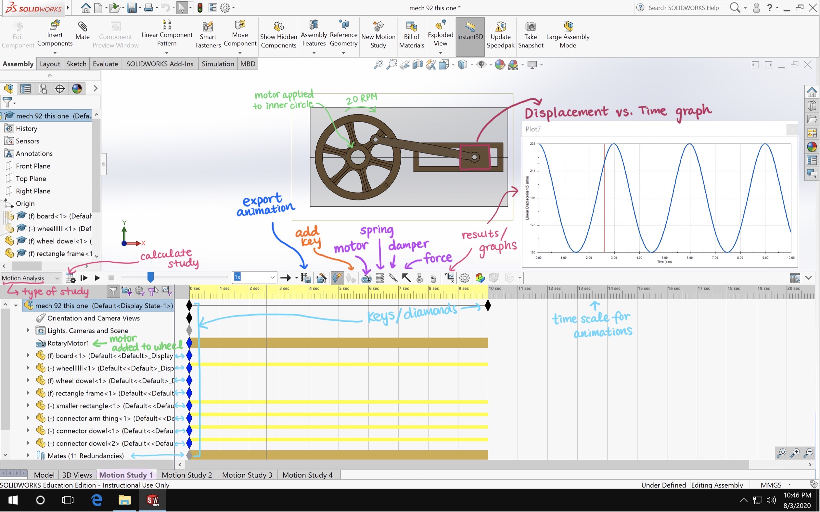Select RotaryMotor1 in the motion tree
820x512 pixels.
[x=68, y=343]
